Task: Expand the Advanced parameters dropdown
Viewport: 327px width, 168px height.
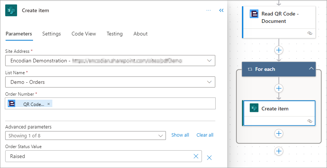Action: coord(85,136)
